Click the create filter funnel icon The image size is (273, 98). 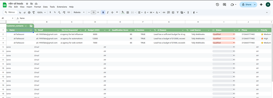[x=178, y=12]
